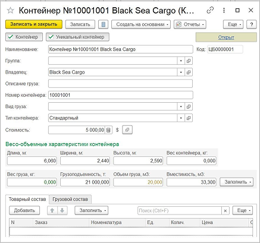260x243 pixels.
Task: Click the Поиск (Ctrl+F) search field
Action: (x=180, y=210)
